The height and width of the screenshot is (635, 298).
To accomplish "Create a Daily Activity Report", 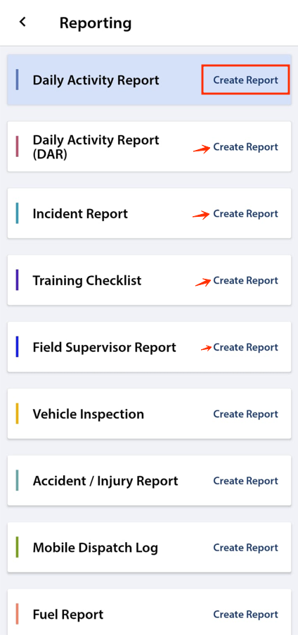I will click(245, 80).
